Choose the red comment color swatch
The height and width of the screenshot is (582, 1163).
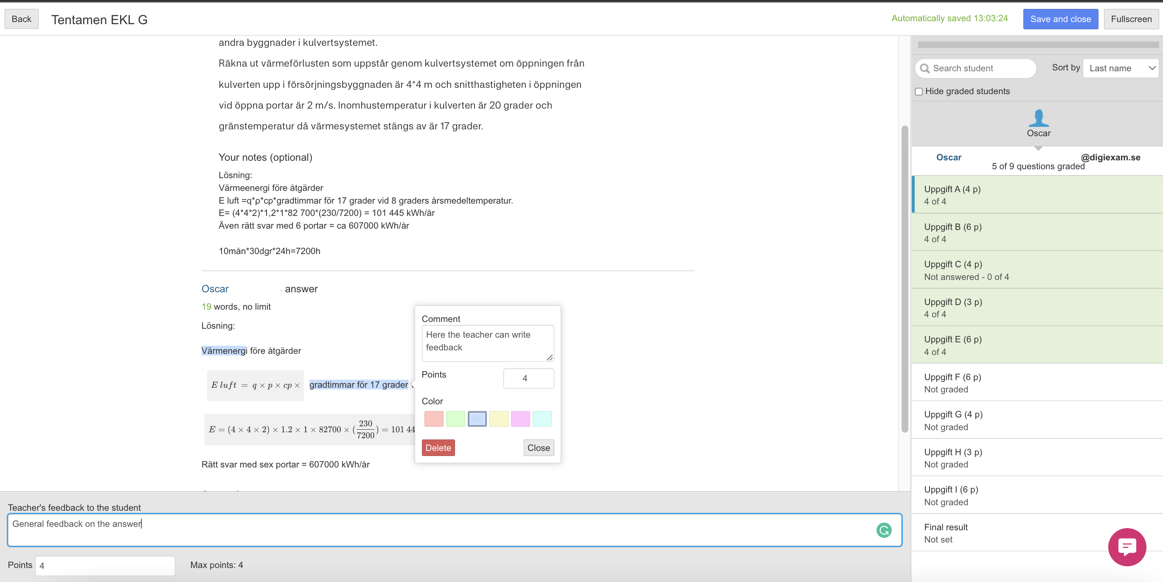[433, 418]
